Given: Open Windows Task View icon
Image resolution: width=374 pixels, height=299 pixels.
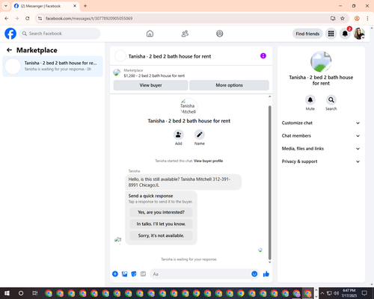Looking at the screenshot, I should click(35, 293).
